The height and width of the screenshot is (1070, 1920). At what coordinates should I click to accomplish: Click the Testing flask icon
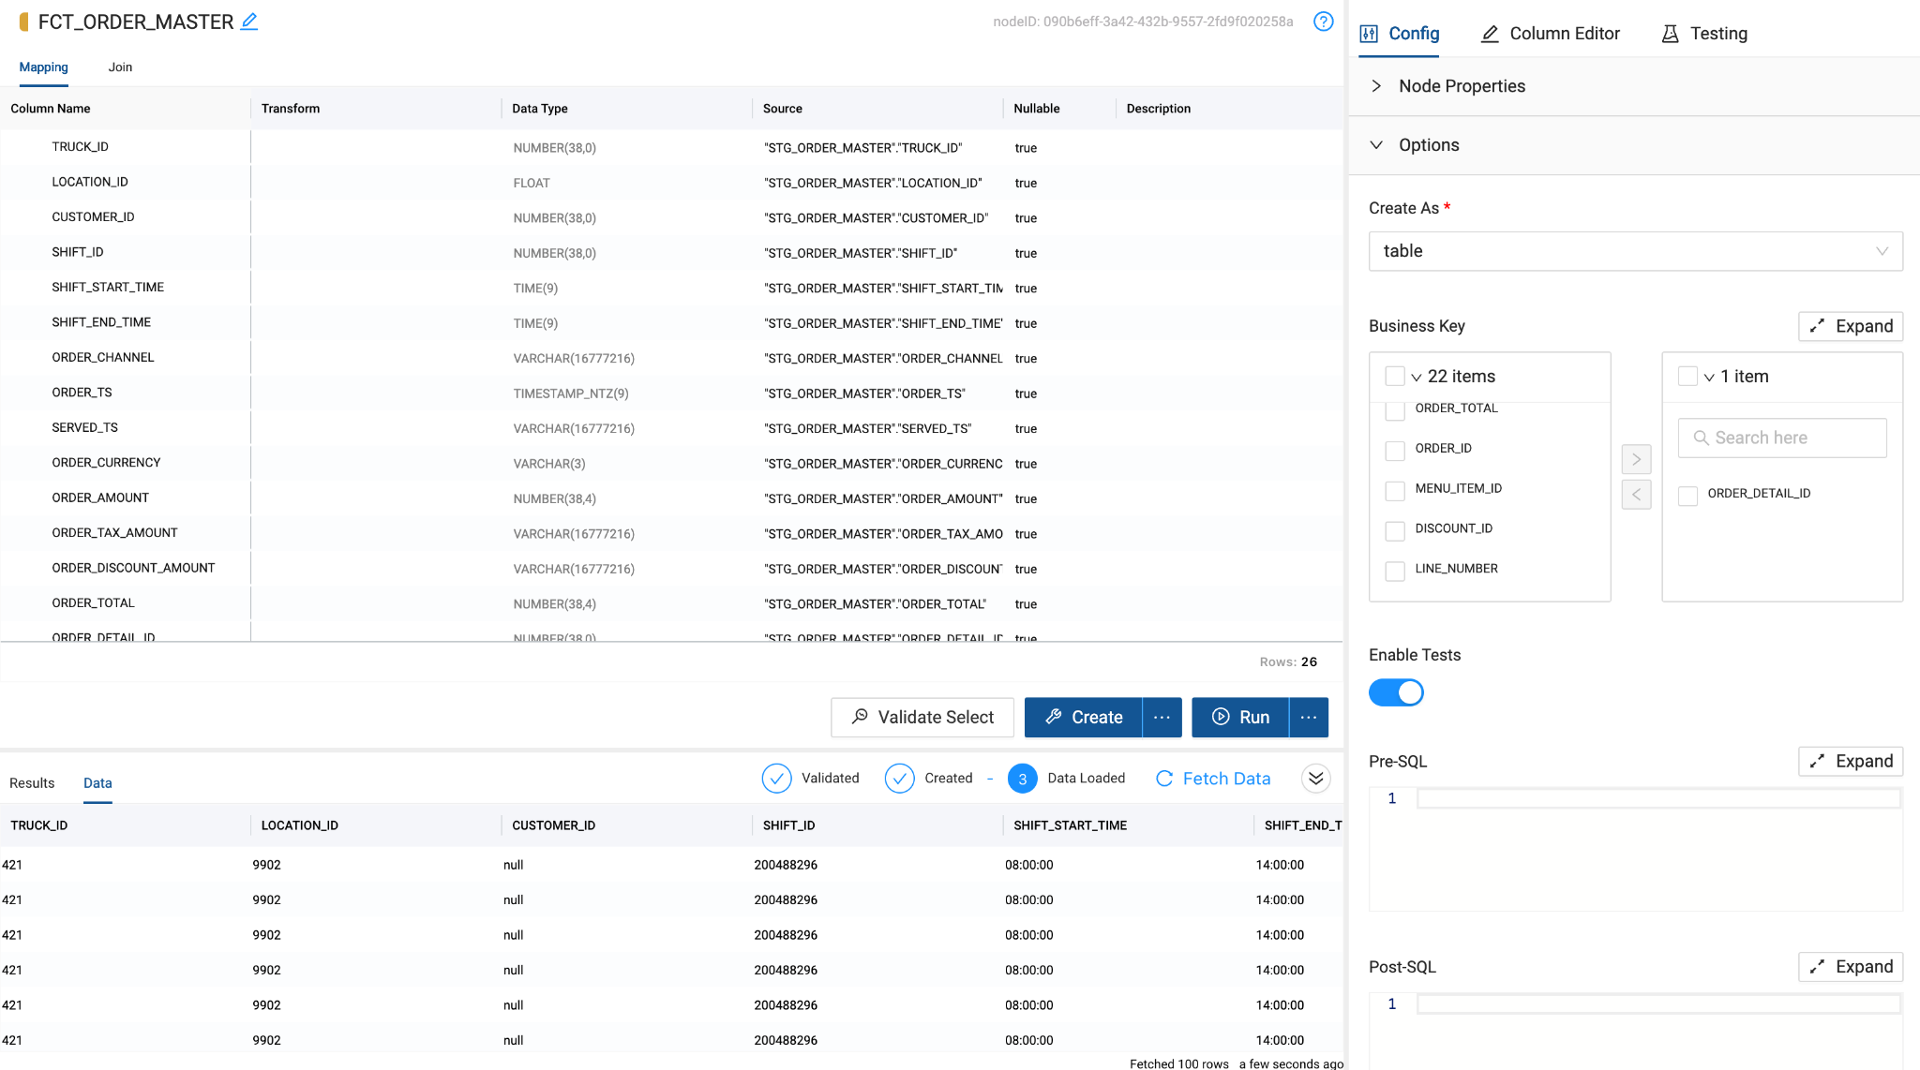(1670, 34)
